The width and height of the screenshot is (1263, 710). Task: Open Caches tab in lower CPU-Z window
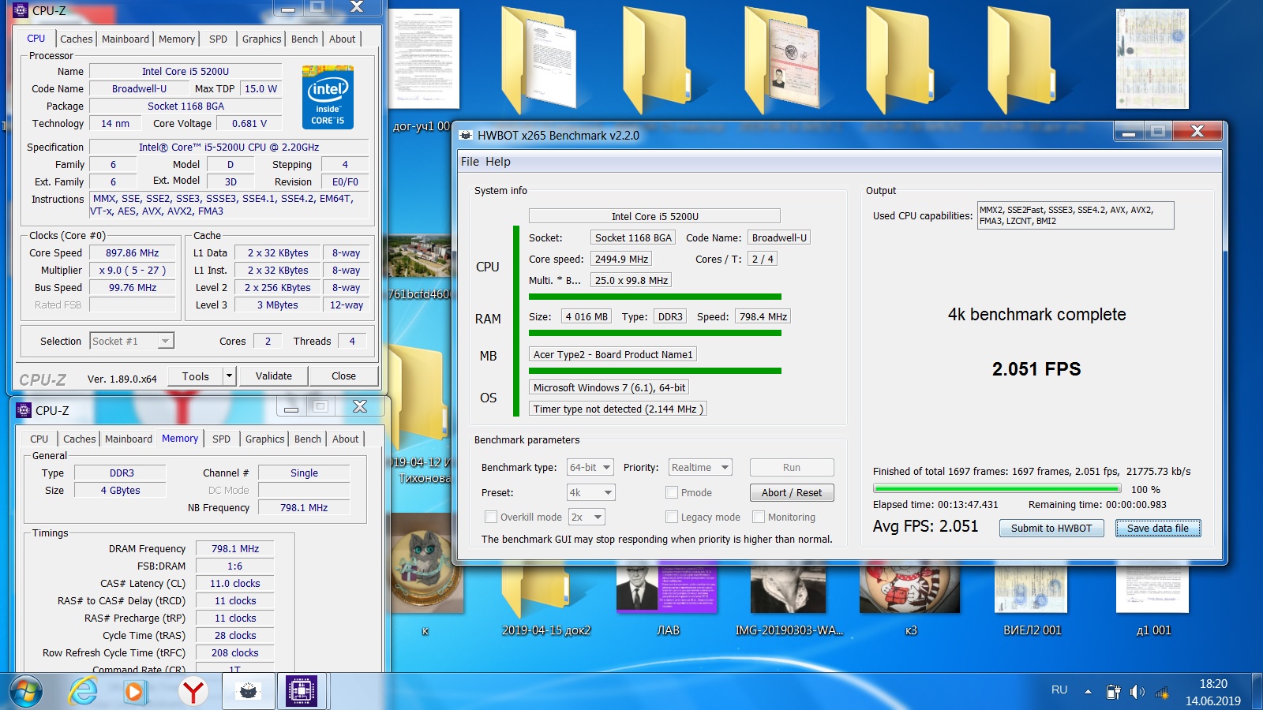(x=80, y=439)
